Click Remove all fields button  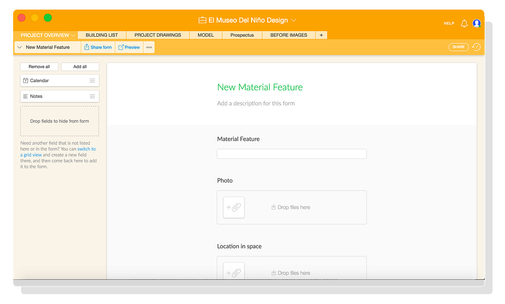click(x=39, y=67)
